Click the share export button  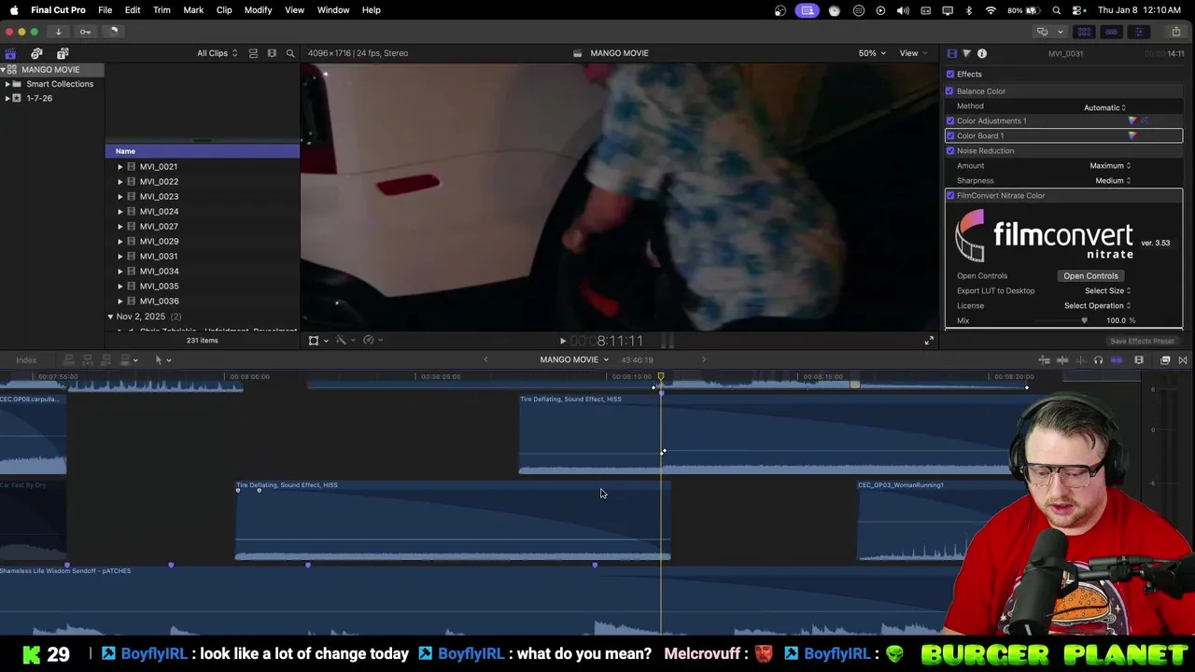pos(1175,32)
